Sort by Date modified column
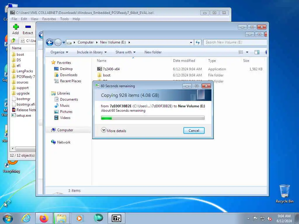 pos(188,61)
